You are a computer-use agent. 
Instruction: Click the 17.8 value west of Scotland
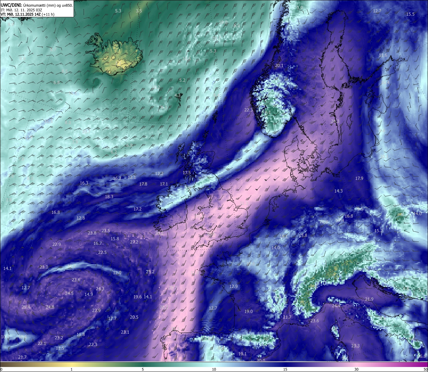[x=143, y=184]
